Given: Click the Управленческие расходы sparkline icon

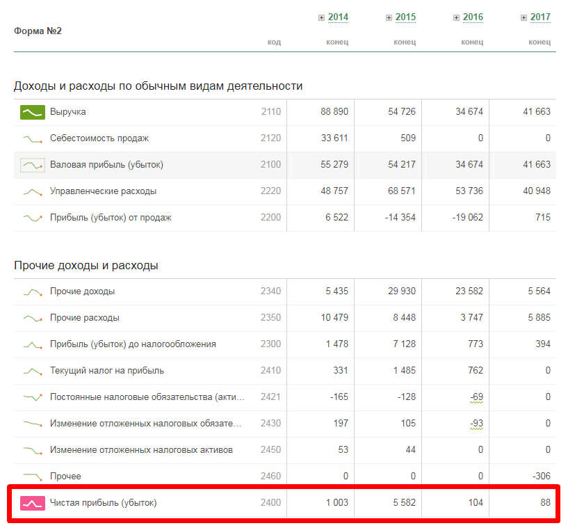Looking at the screenshot, I should pyautogui.click(x=33, y=192).
